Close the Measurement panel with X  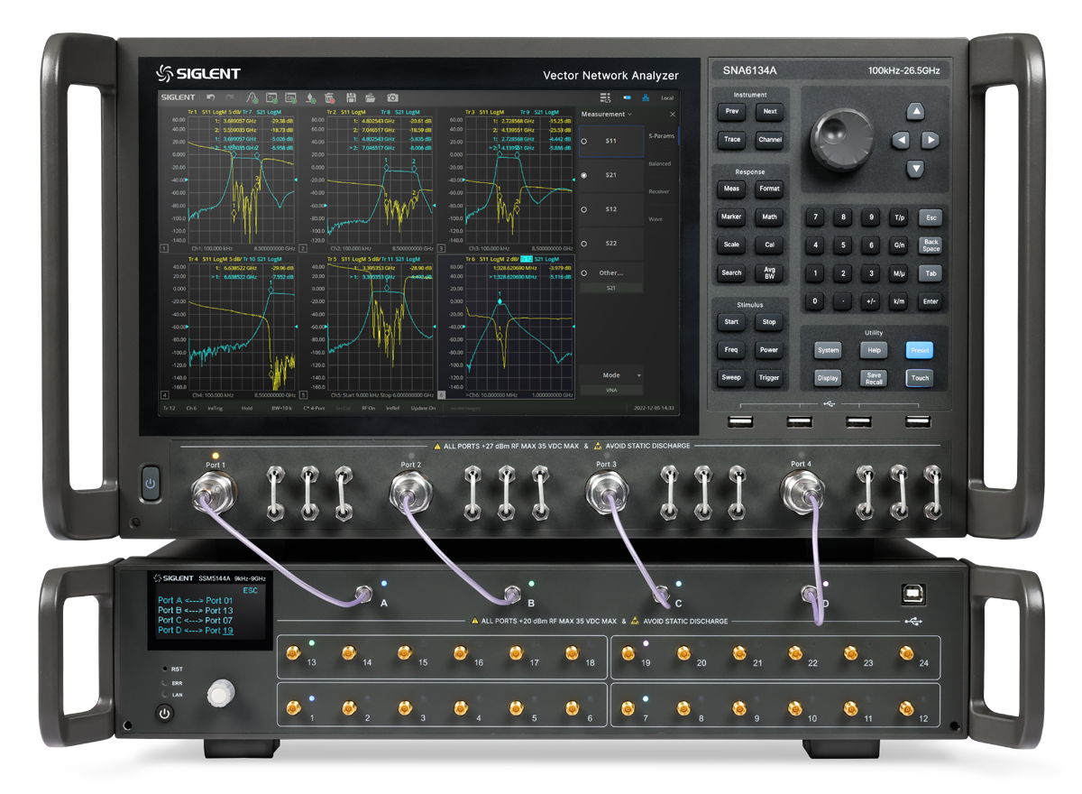672,115
